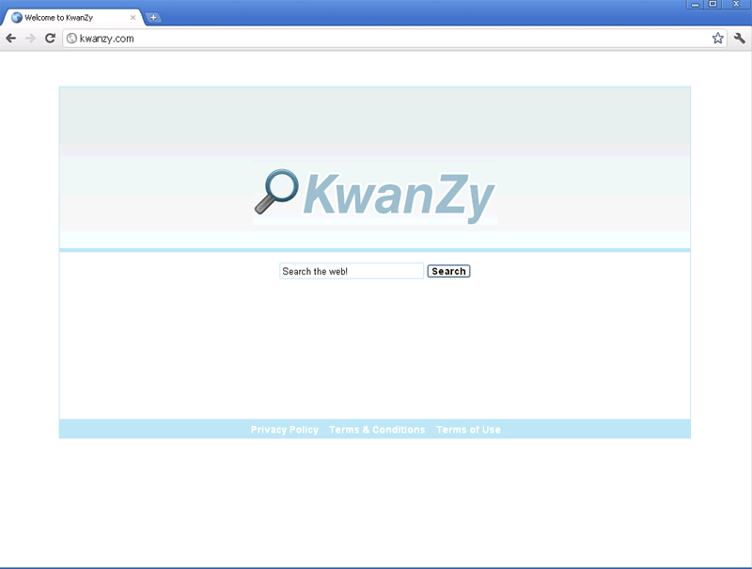Click the KwanZy logo text

(399, 198)
